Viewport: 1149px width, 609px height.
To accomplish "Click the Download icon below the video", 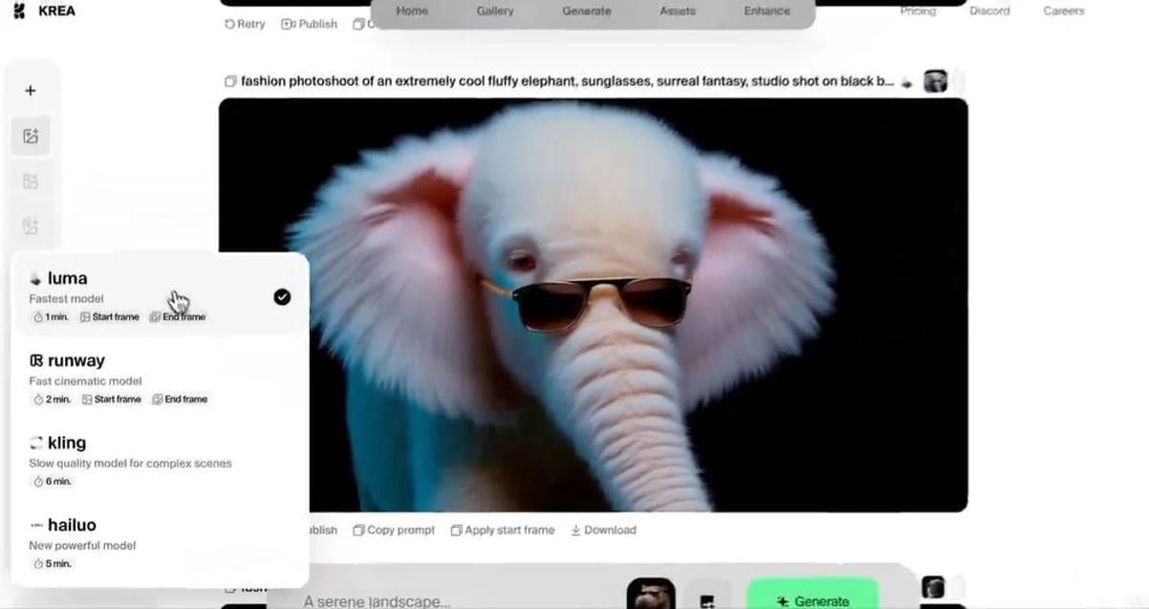I will pyautogui.click(x=575, y=530).
